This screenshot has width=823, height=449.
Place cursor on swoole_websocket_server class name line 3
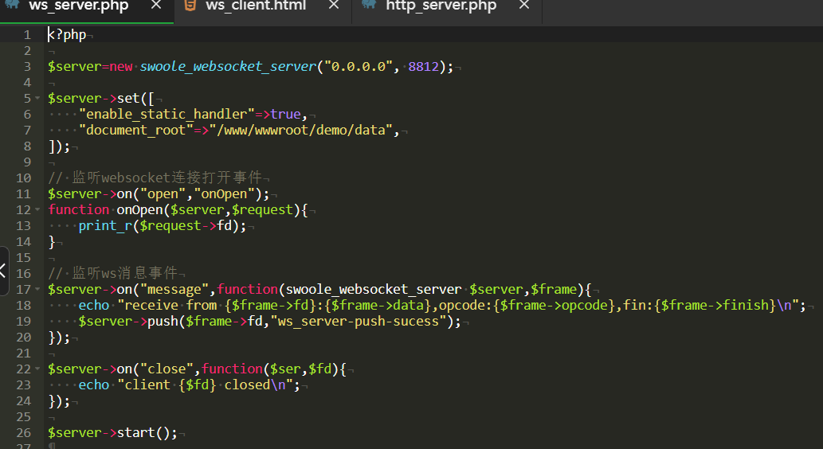[x=229, y=67]
